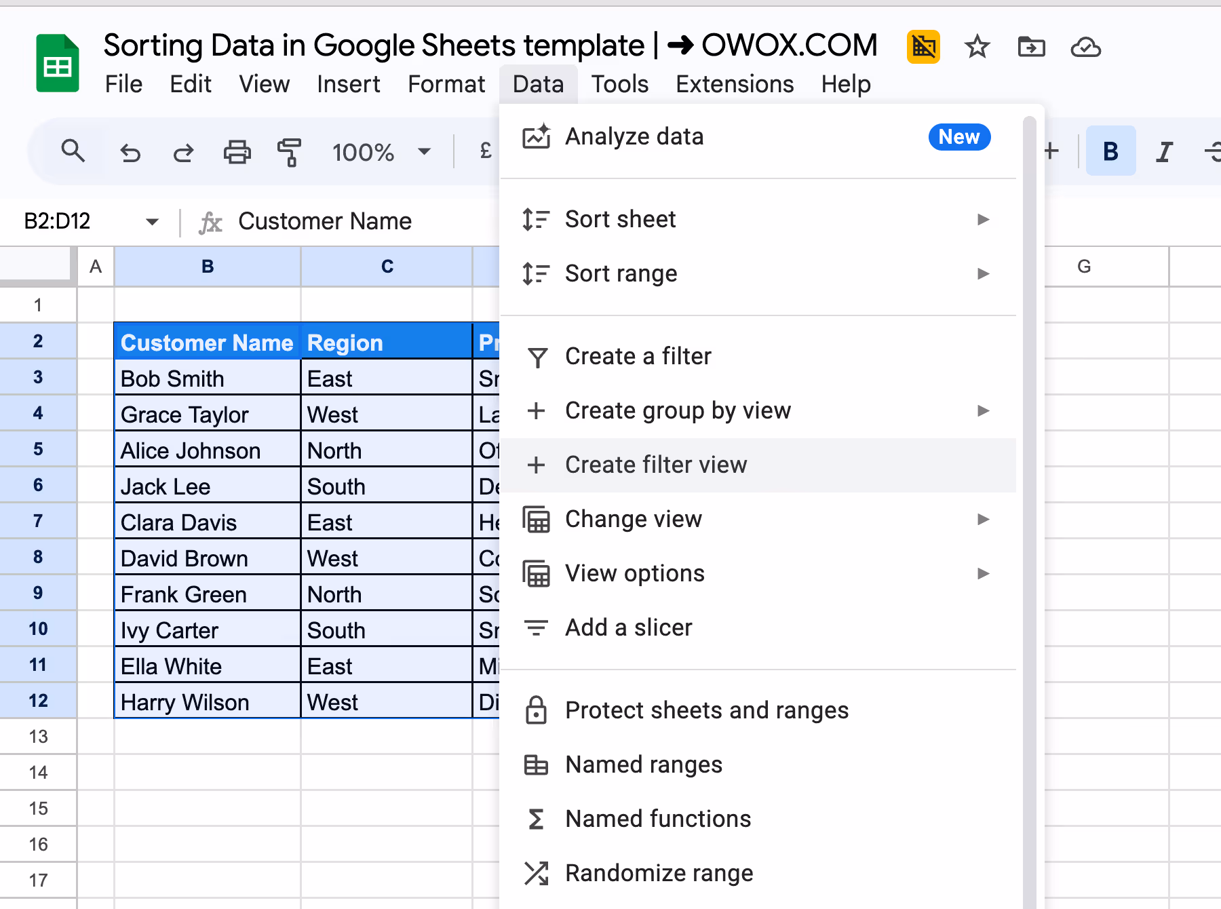Click the Customer Name formula bar field

(326, 221)
